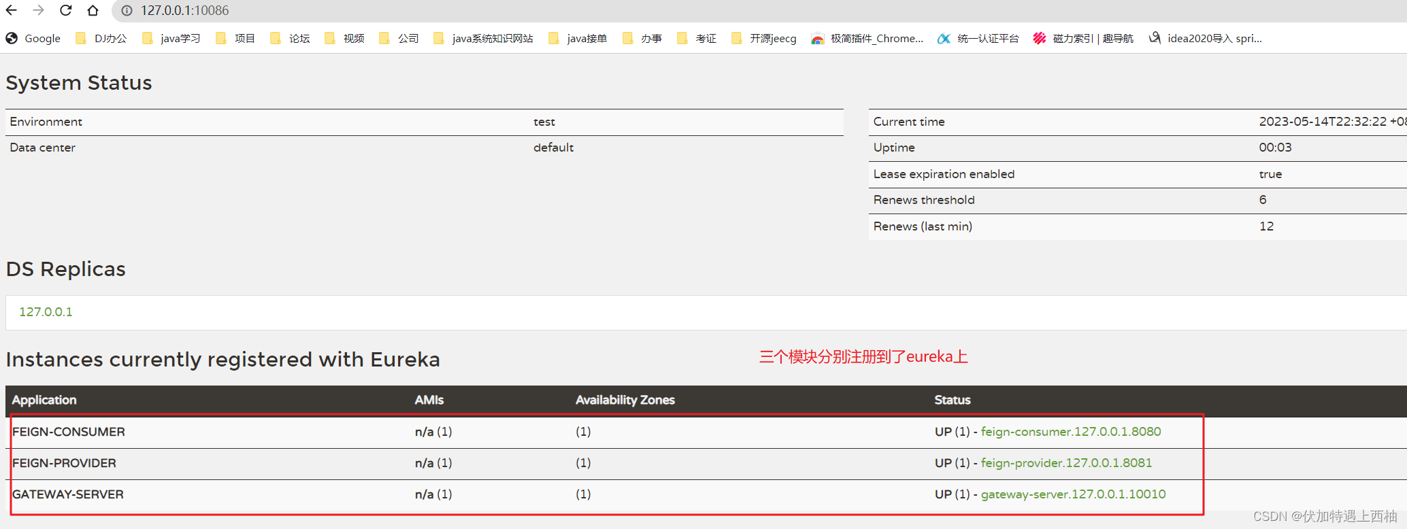The width and height of the screenshot is (1407, 529).
Task: Click the Availability Zones column header
Action: (x=625, y=400)
